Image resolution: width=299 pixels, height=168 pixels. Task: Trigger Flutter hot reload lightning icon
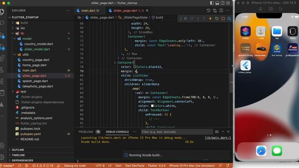(x=211, y=19)
